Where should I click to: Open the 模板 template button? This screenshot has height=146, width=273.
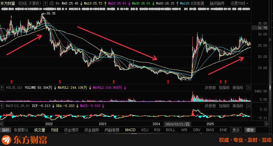[x=250, y=130]
